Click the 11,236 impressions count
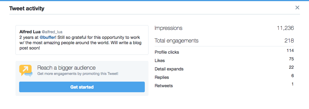The width and height of the screenshot is (309, 109). (285, 28)
